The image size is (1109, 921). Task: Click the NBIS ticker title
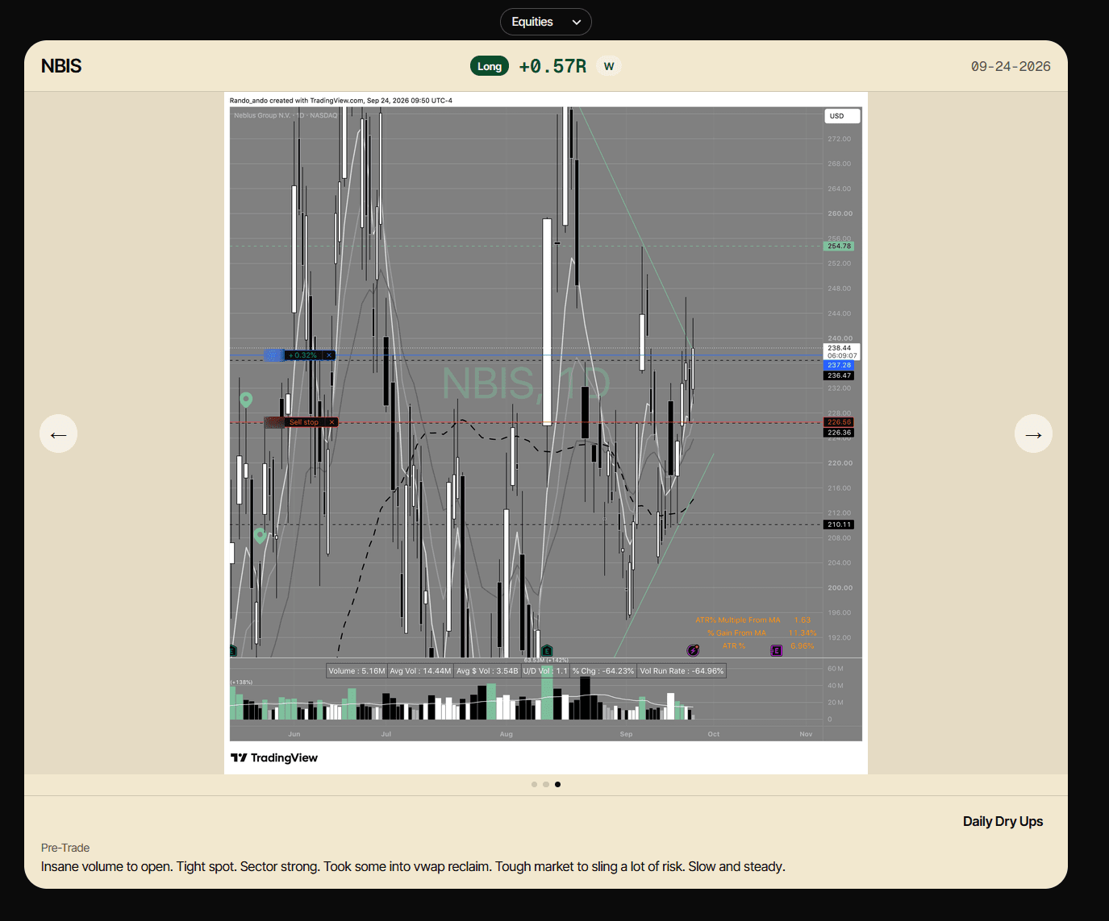tap(61, 66)
